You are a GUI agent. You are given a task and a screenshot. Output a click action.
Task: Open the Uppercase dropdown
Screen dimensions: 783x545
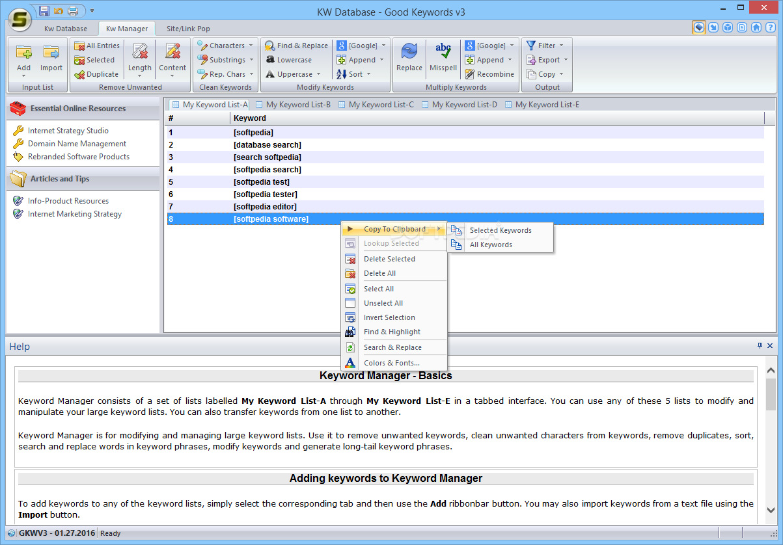tap(294, 74)
